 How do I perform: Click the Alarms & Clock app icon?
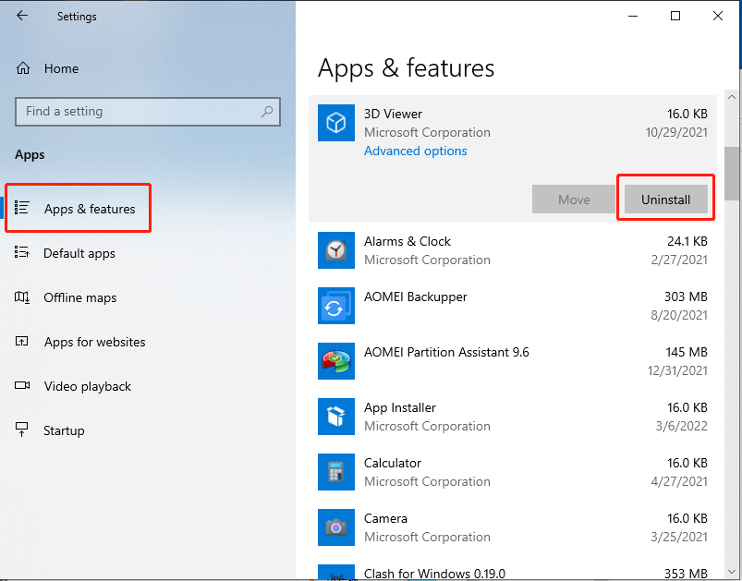[336, 250]
